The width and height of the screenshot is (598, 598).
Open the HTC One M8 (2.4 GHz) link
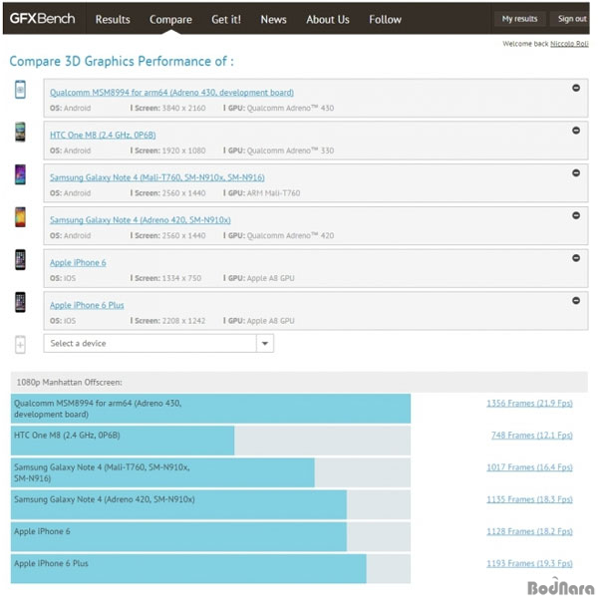[103, 135]
